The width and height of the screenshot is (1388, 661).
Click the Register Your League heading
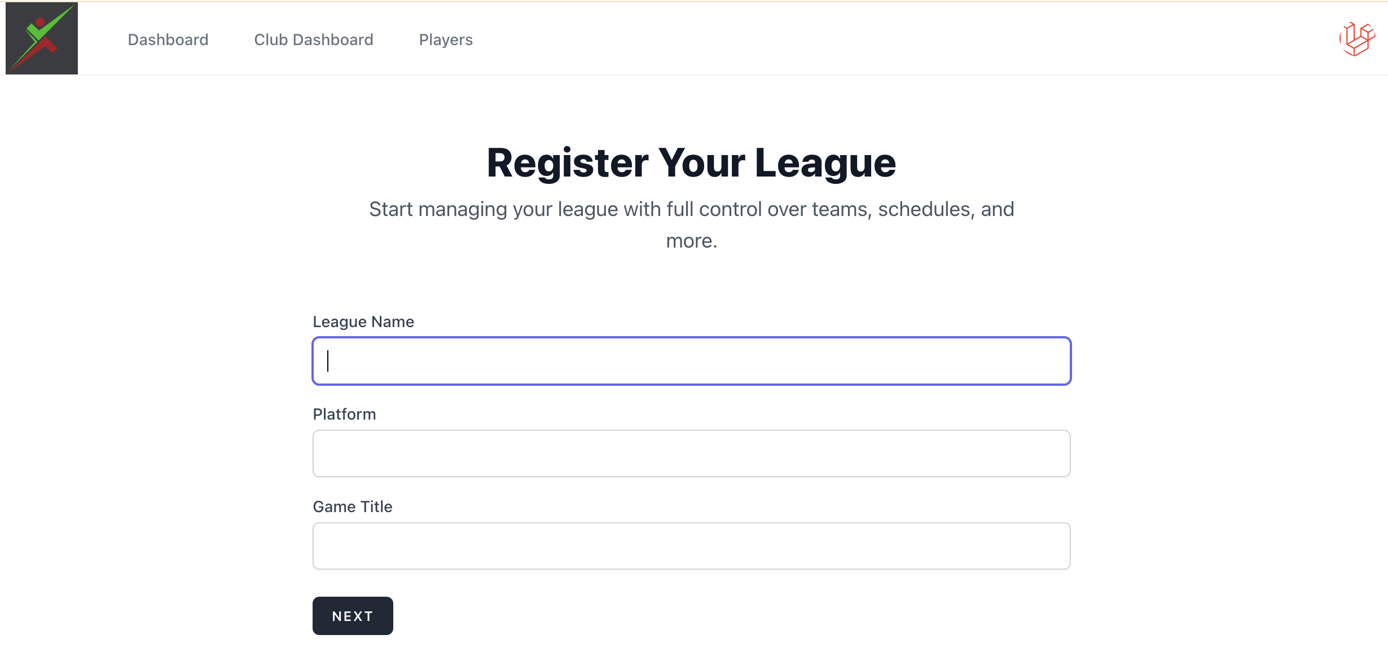click(x=691, y=163)
